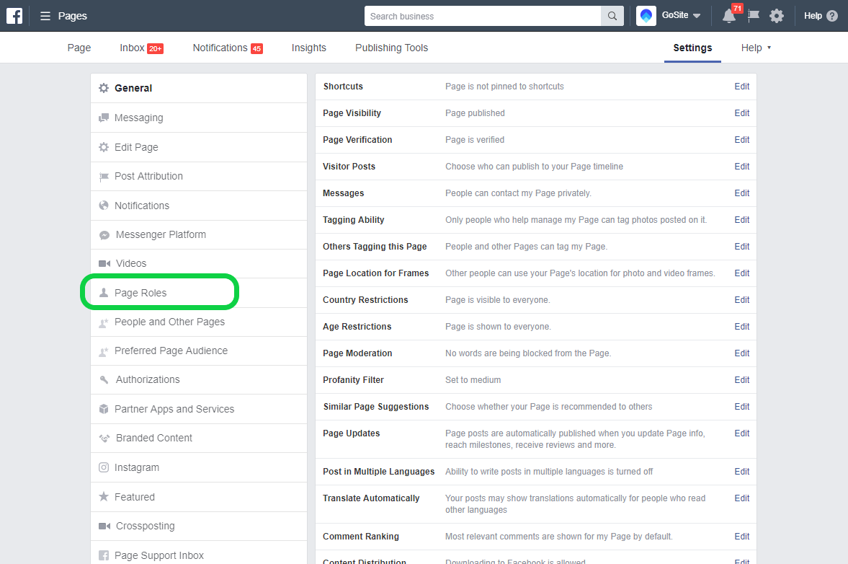The height and width of the screenshot is (564, 848).
Task: Click the Post Attribution flag icon
Action: click(x=104, y=177)
